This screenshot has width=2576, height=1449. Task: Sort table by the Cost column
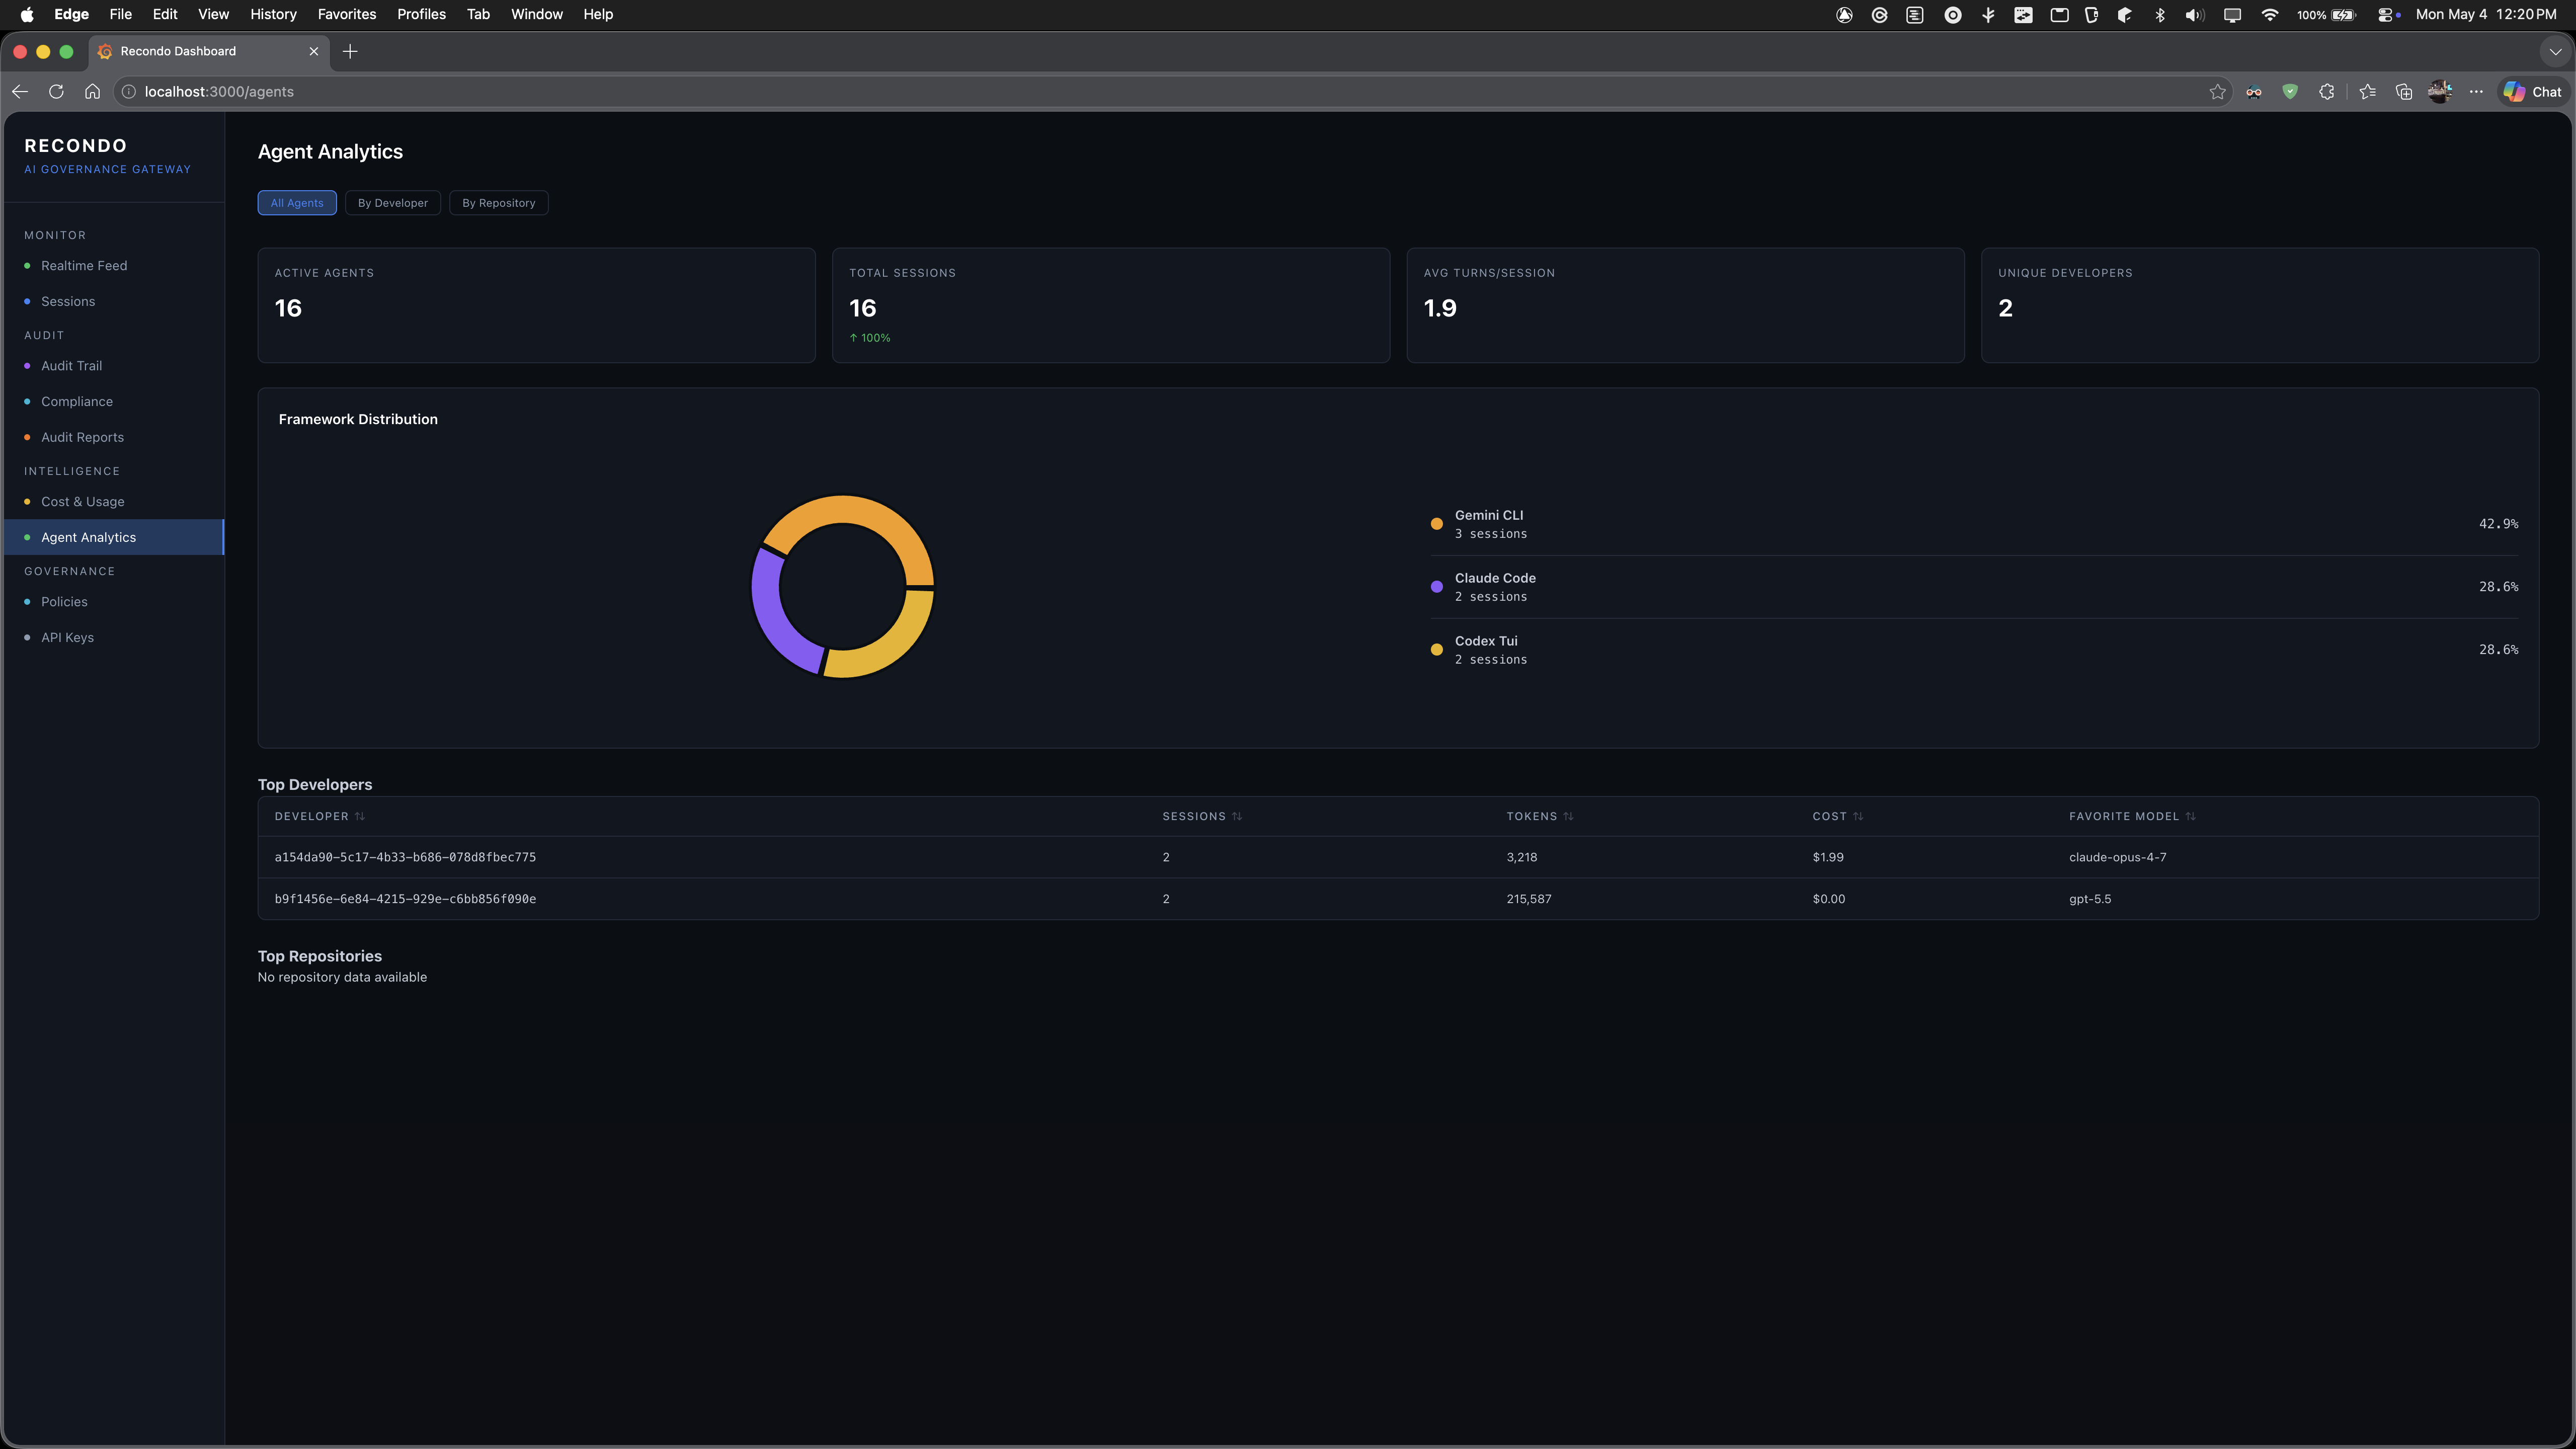(1838, 817)
